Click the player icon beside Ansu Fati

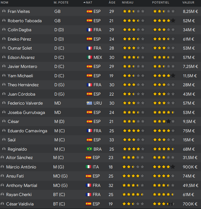(3, 176)
